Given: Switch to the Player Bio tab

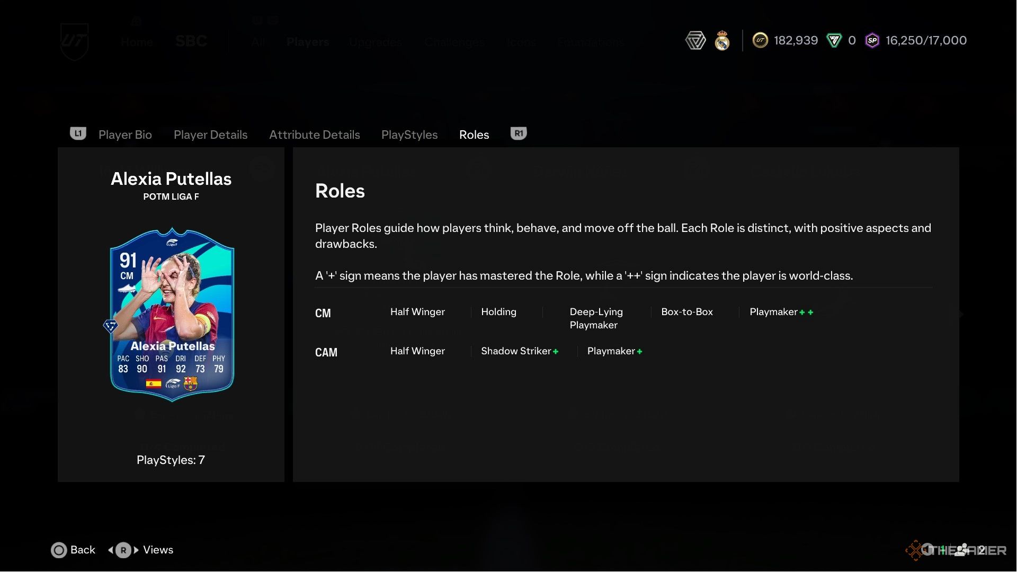Looking at the screenshot, I should pos(124,133).
